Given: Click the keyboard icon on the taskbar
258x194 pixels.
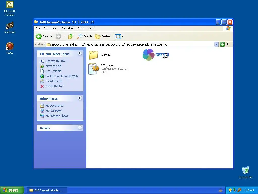Looking at the screenshot, I should tap(221, 190).
